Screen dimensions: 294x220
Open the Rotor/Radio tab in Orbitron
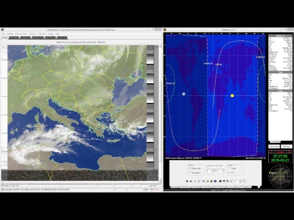(x=240, y=187)
